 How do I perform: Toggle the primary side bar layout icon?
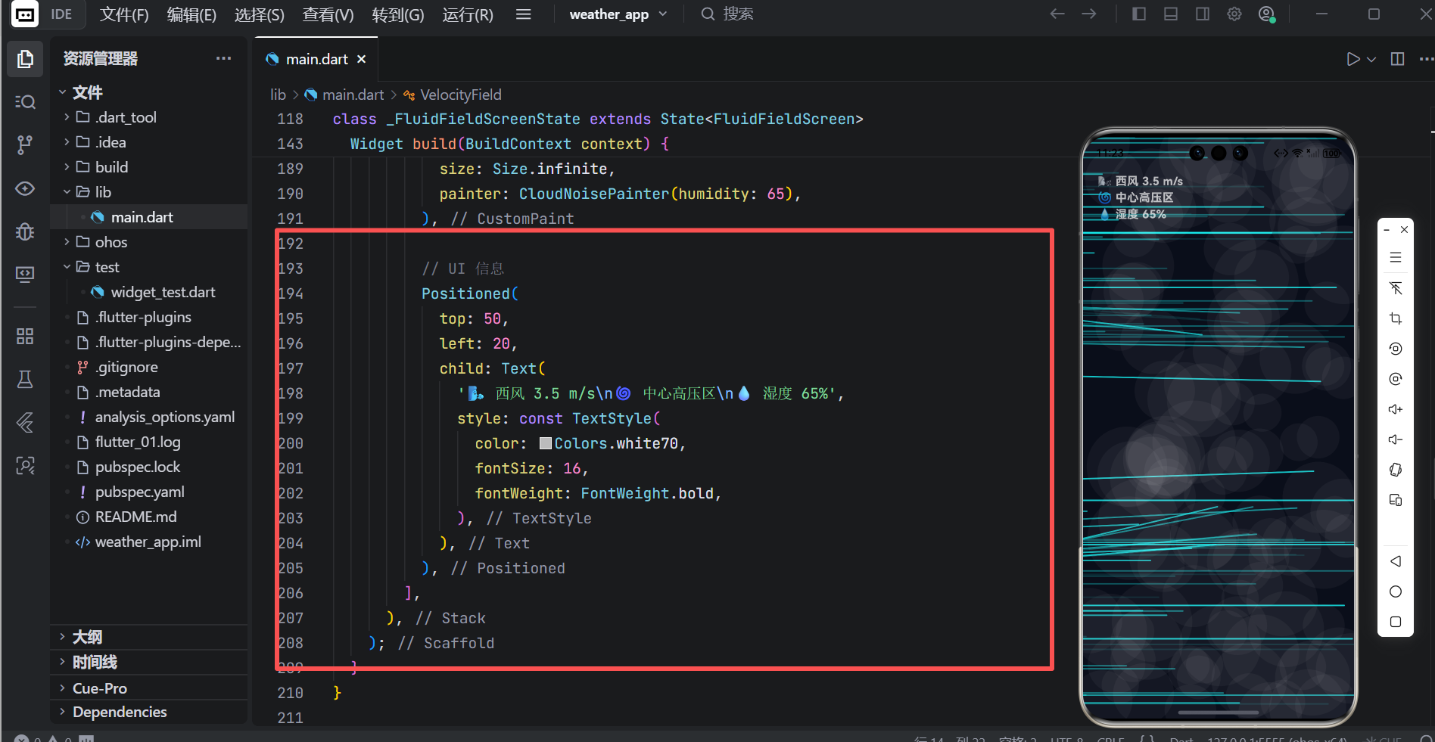point(1139,14)
